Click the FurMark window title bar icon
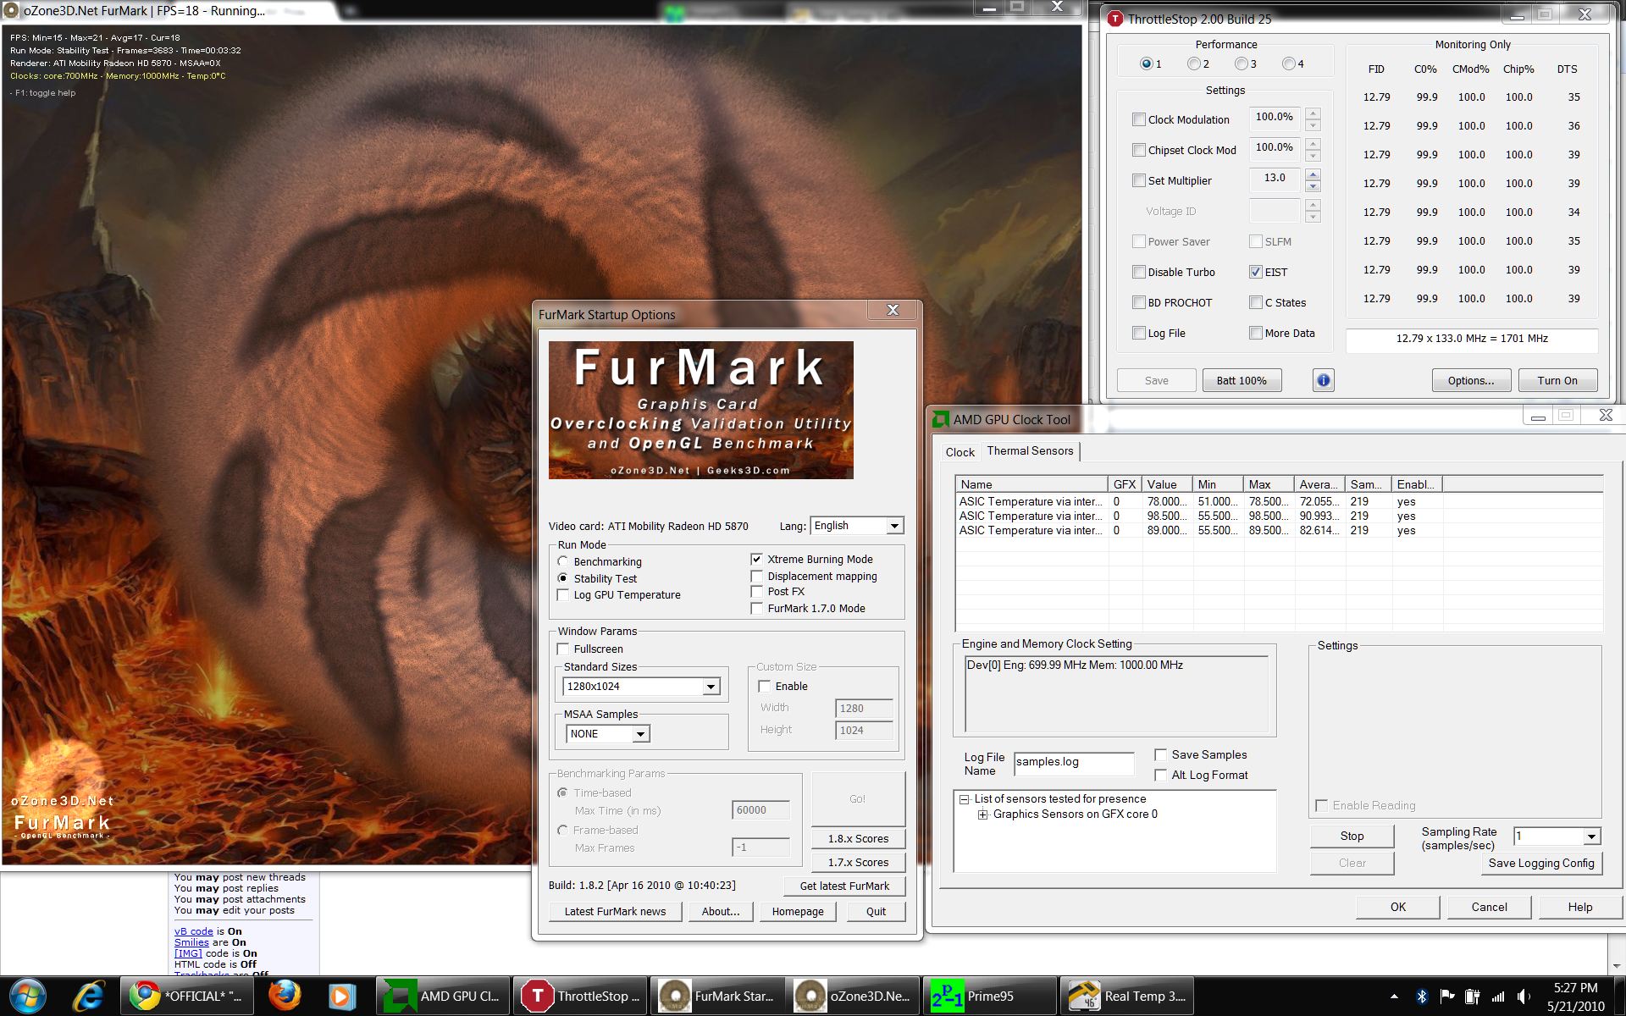Image resolution: width=1626 pixels, height=1016 pixels. 12,11
